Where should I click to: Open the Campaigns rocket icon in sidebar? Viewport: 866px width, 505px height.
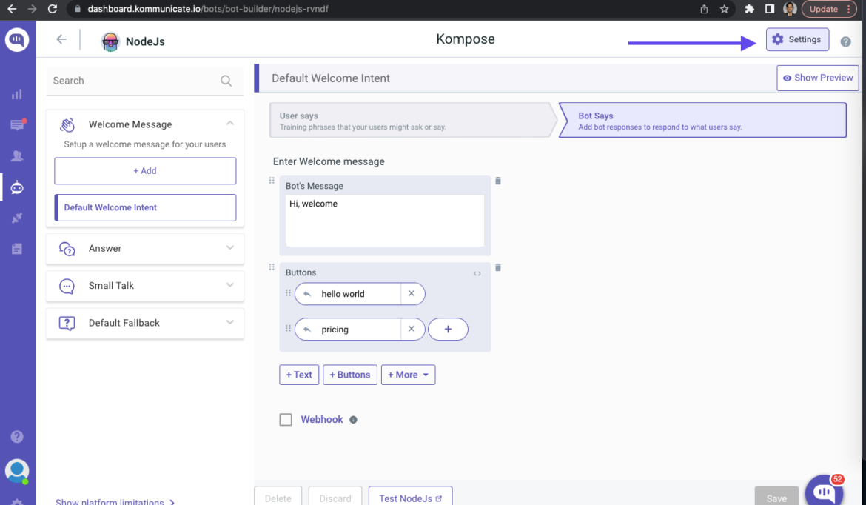click(18, 218)
